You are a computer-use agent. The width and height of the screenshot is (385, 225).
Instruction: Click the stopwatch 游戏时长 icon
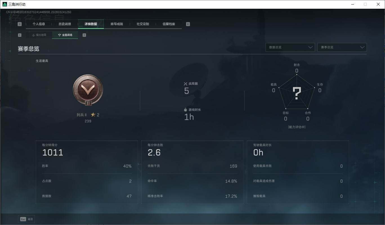point(185,110)
